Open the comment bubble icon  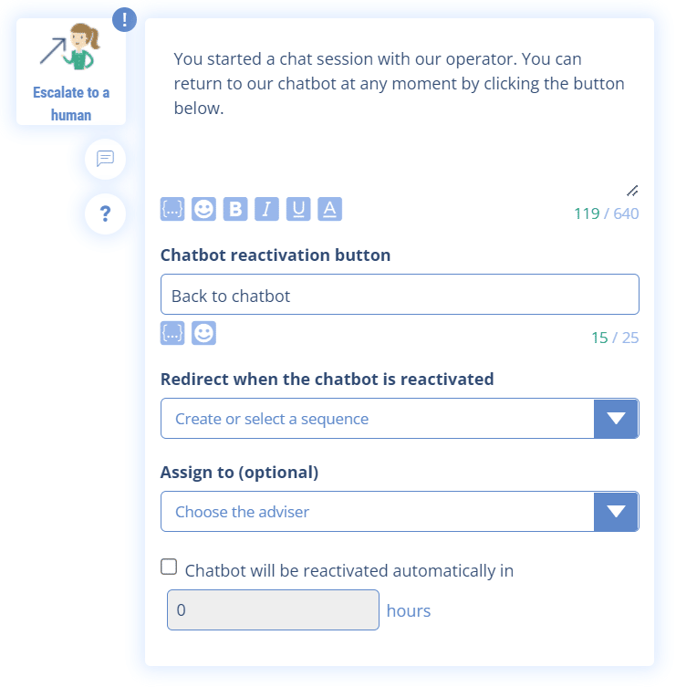(105, 159)
